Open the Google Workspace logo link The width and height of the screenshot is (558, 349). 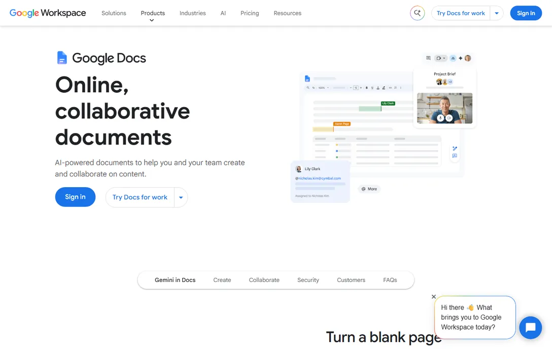pyautogui.click(x=48, y=13)
